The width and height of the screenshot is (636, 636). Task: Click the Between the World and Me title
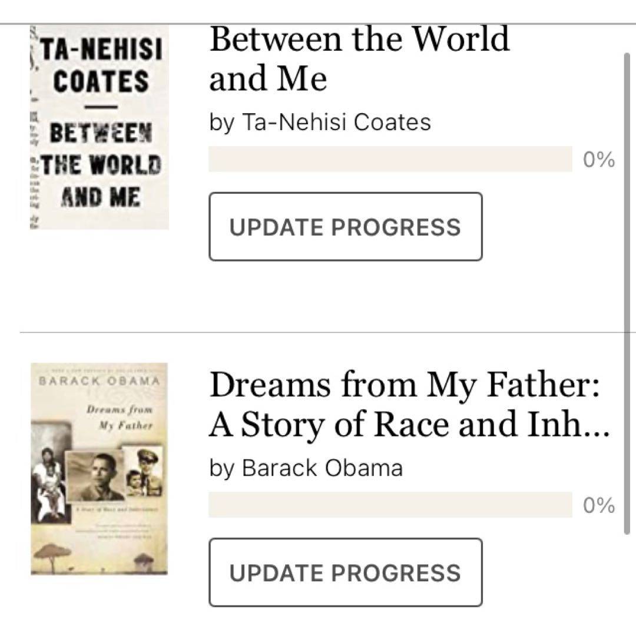pos(358,59)
